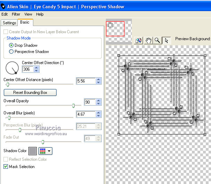The image size is (211, 184).
Task: Decrease Center Offset Direction with down arrow
Action: [x=36, y=71]
